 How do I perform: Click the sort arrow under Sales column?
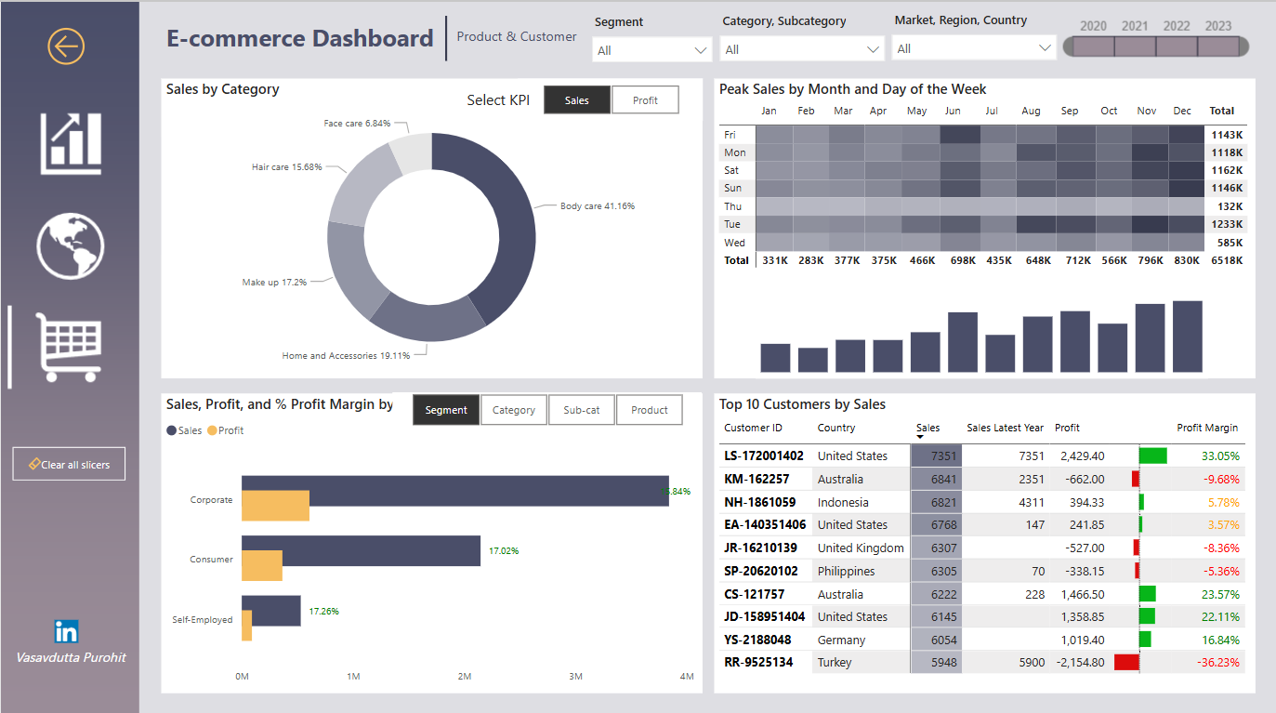(921, 437)
